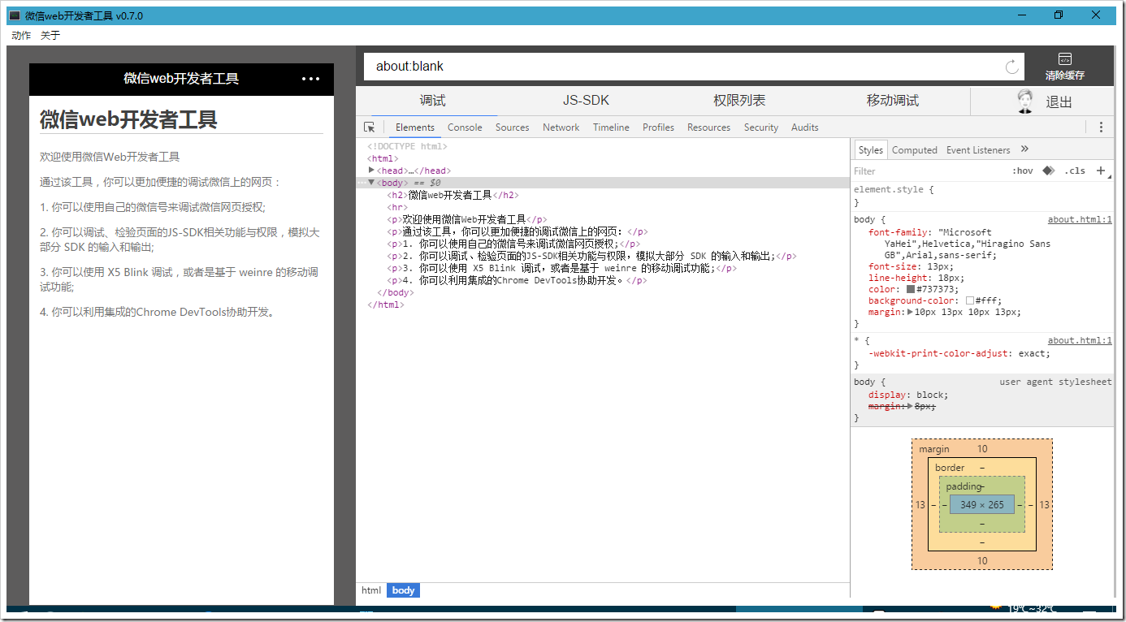Screen dimensions: 1126x622
Task: Click the element state diamond icon
Action: (1049, 171)
